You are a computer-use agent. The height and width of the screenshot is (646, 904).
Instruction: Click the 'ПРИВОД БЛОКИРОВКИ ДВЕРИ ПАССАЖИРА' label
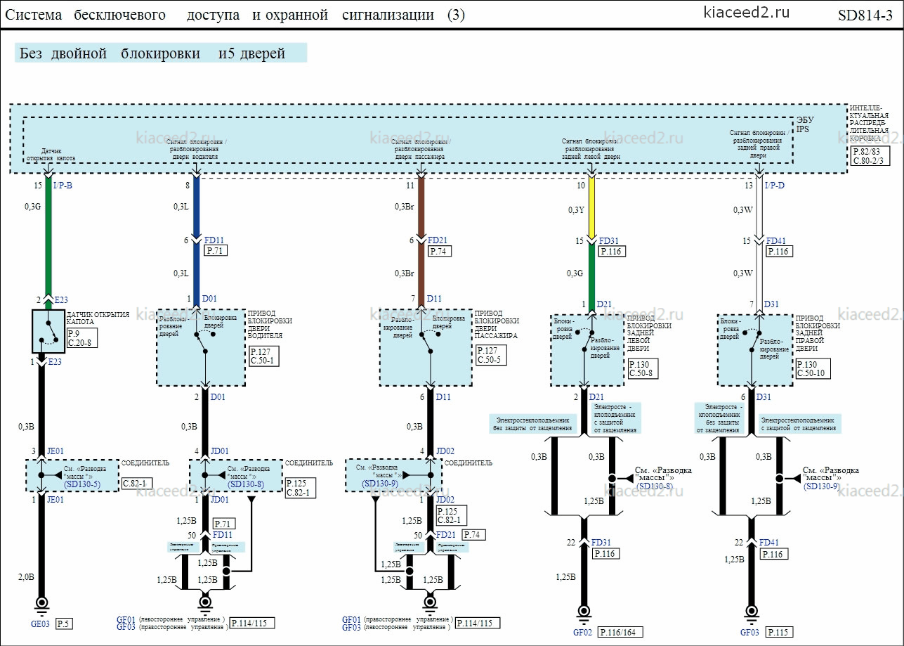(496, 325)
